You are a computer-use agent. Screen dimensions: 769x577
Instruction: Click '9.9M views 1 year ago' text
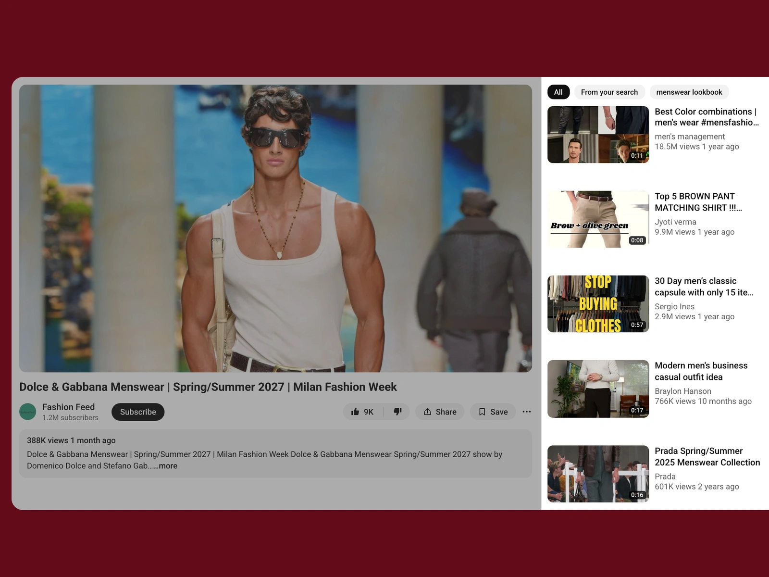tap(695, 232)
